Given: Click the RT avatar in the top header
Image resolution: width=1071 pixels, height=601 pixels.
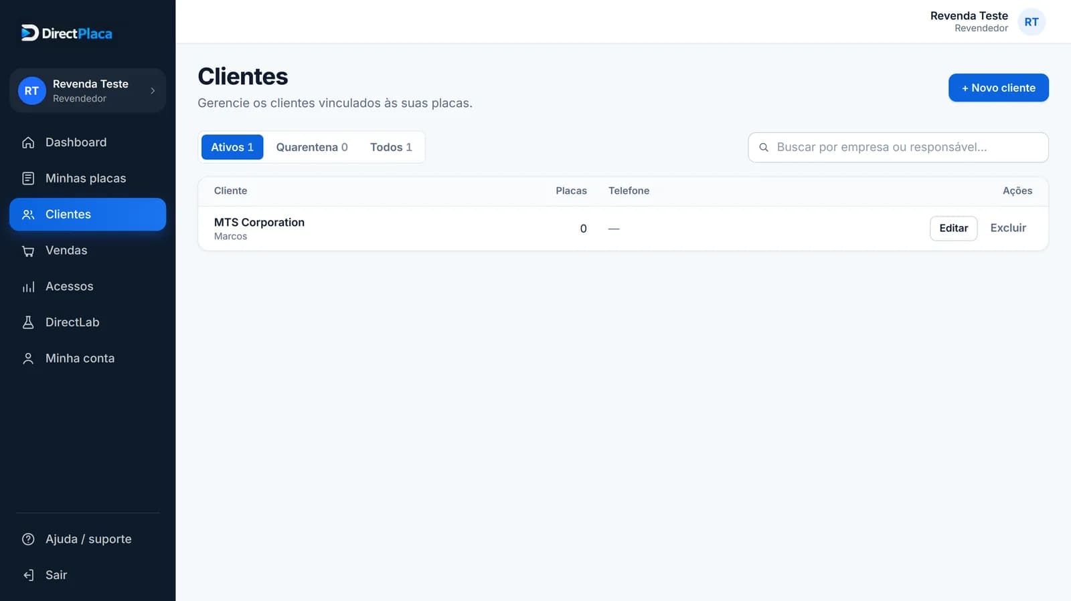Looking at the screenshot, I should [1032, 22].
